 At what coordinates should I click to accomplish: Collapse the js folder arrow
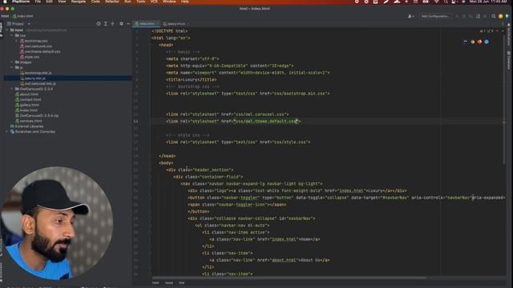[x=12, y=67]
